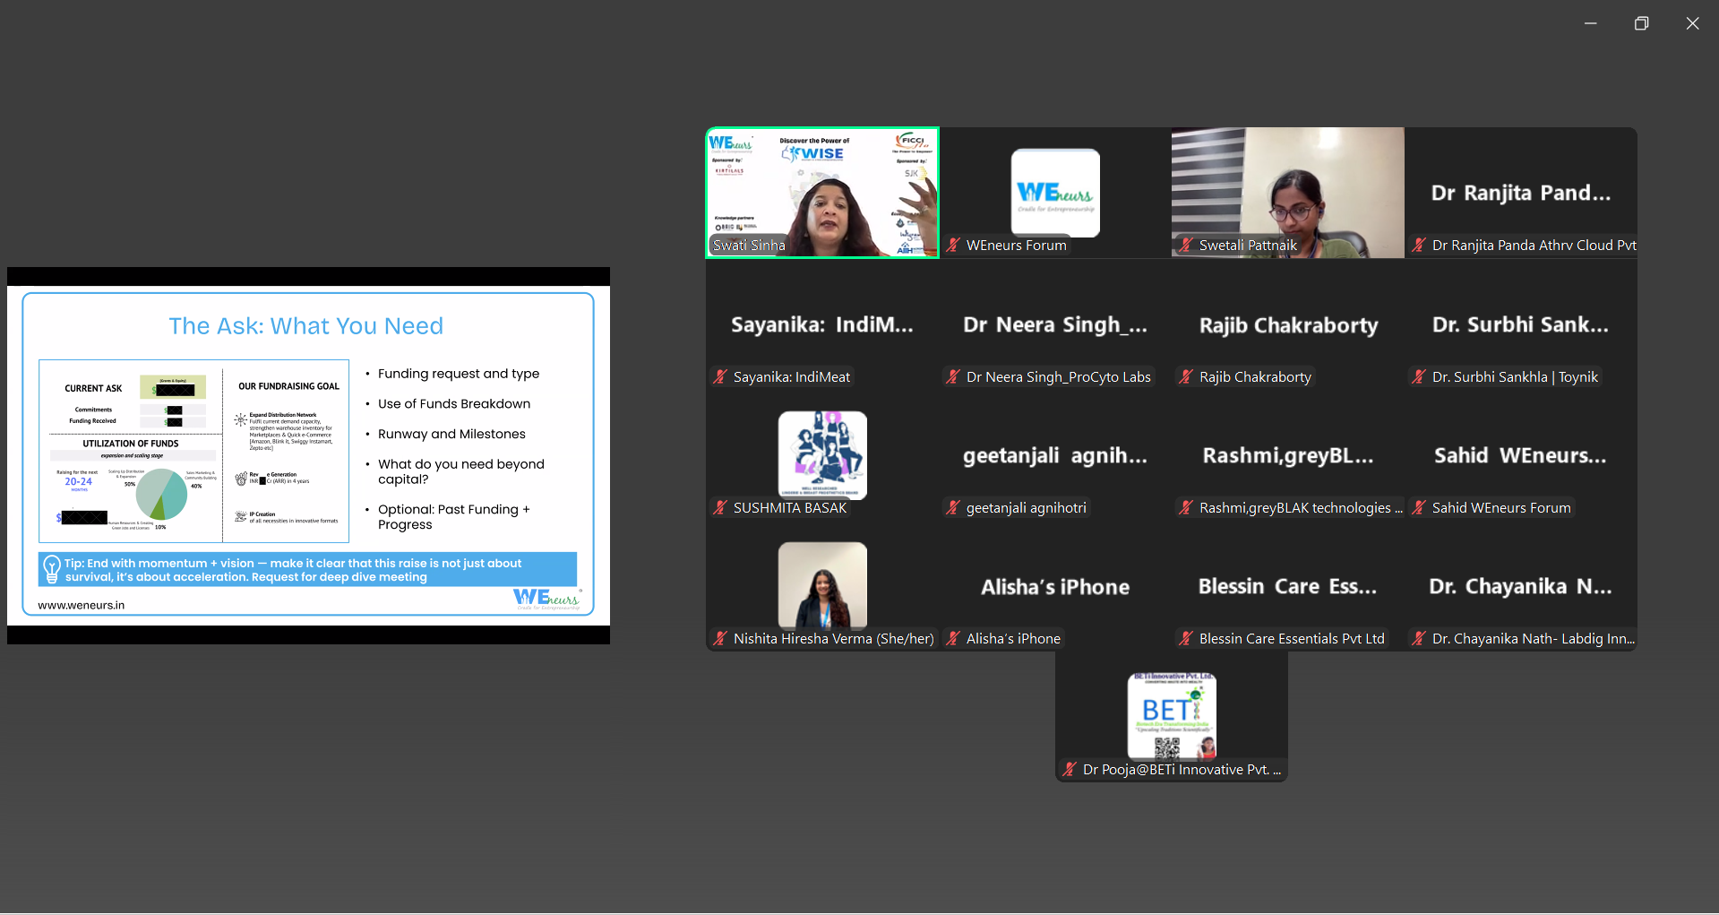1719x915 pixels.
Task: Click the Dr Ranjita Panda participant tile
Action: (1520, 193)
